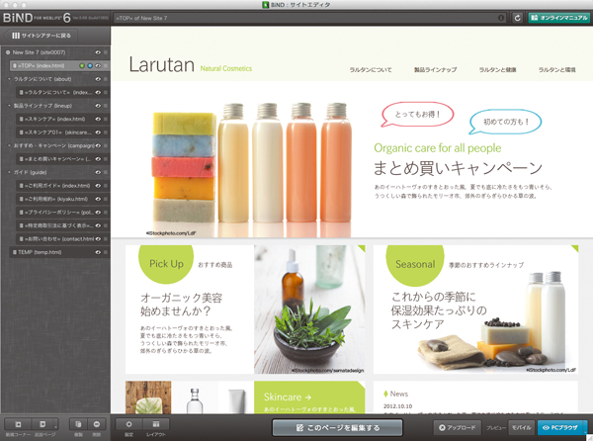This screenshot has height=441, width=593.
Task: Click the Pick Up green circle badge
Action: pos(166,264)
